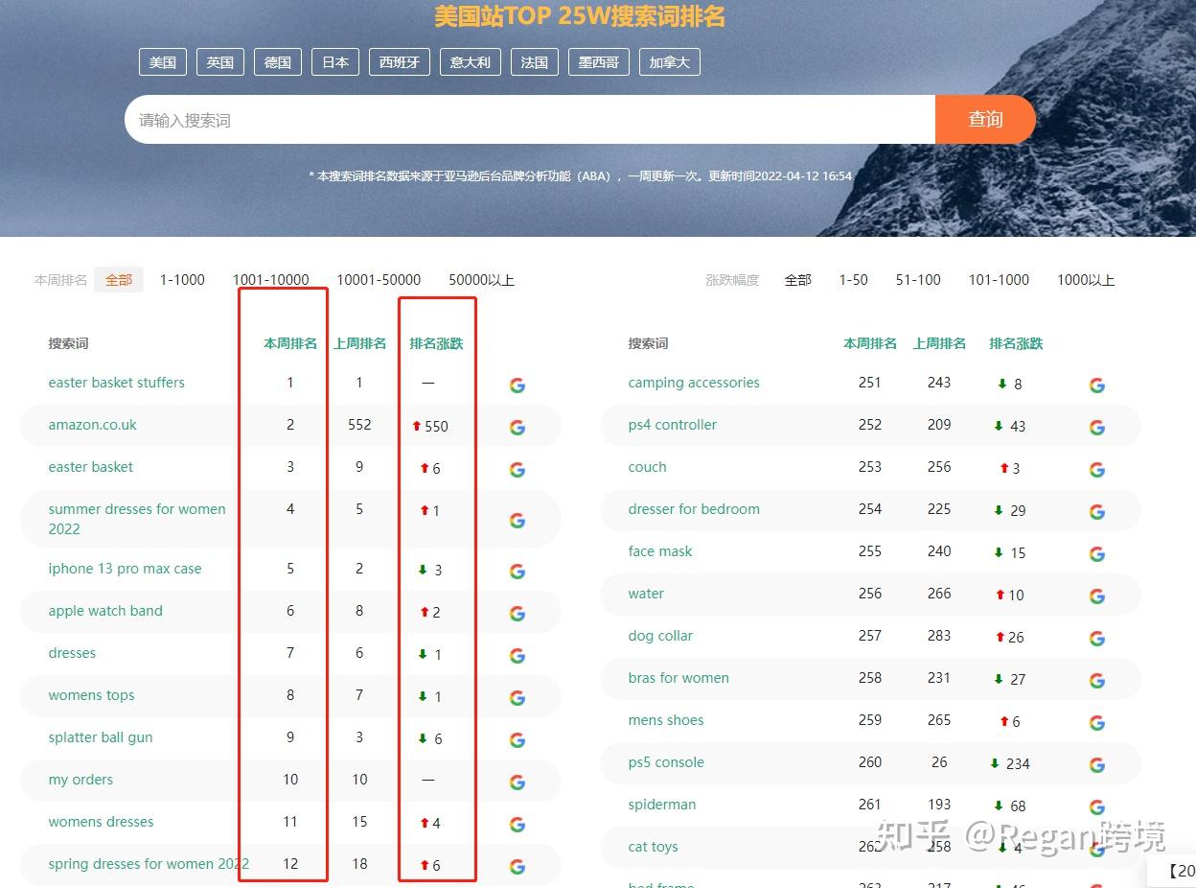Click the orange 查询 button

tap(985, 120)
